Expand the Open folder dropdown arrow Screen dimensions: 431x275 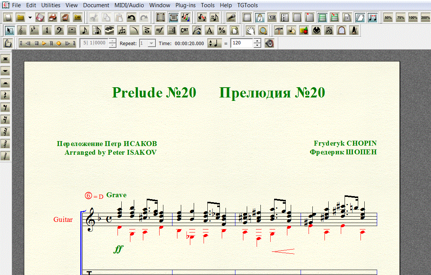tap(30, 17)
